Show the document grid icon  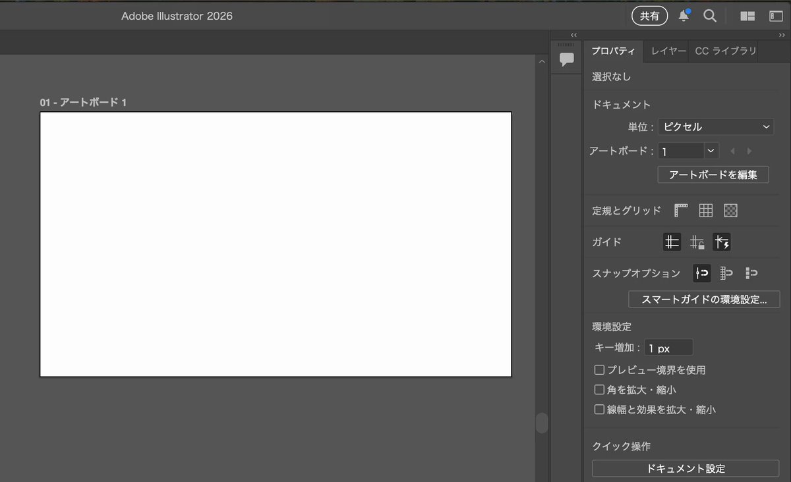(x=705, y=209)
